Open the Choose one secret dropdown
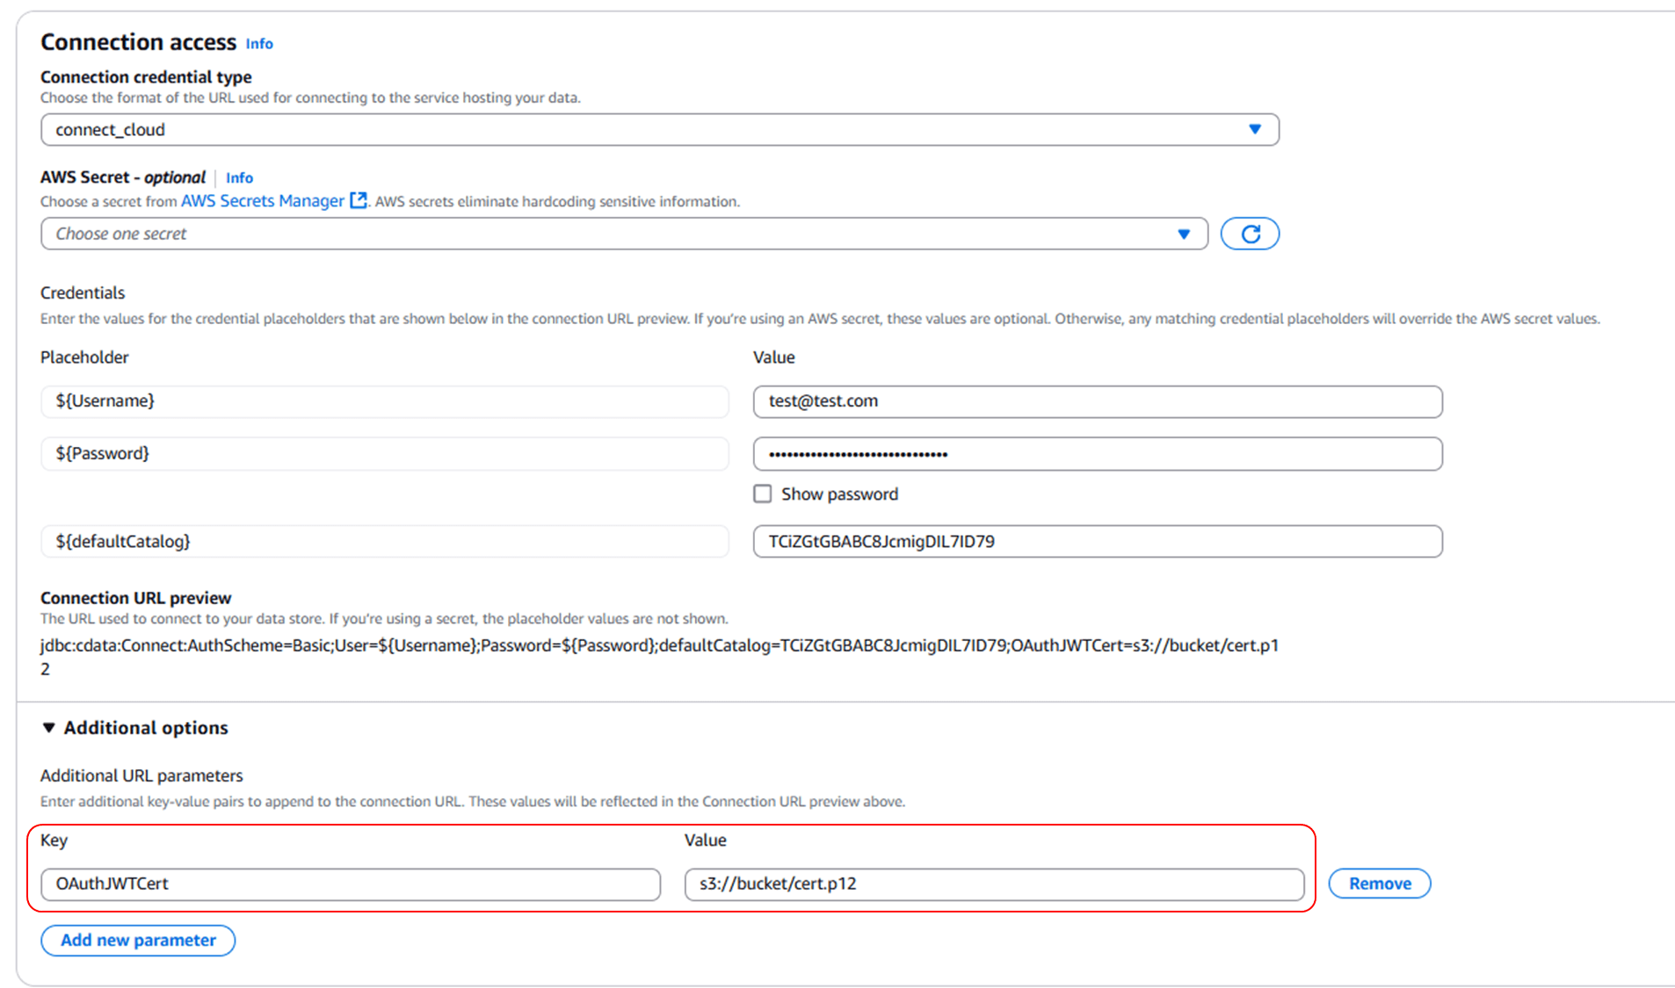This screenshot has width=1675, height=988. [x=615, y=233]
